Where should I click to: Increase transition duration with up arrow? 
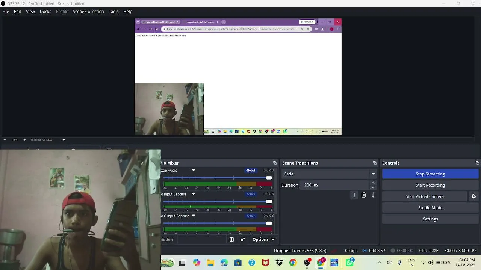pyautogui.click(x=373, y=183)
